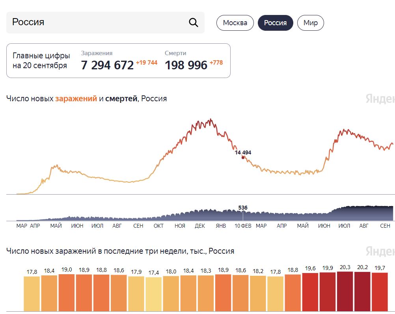
Task: Click the first bar labeled 17,8
Action: (x=32, y=294)
